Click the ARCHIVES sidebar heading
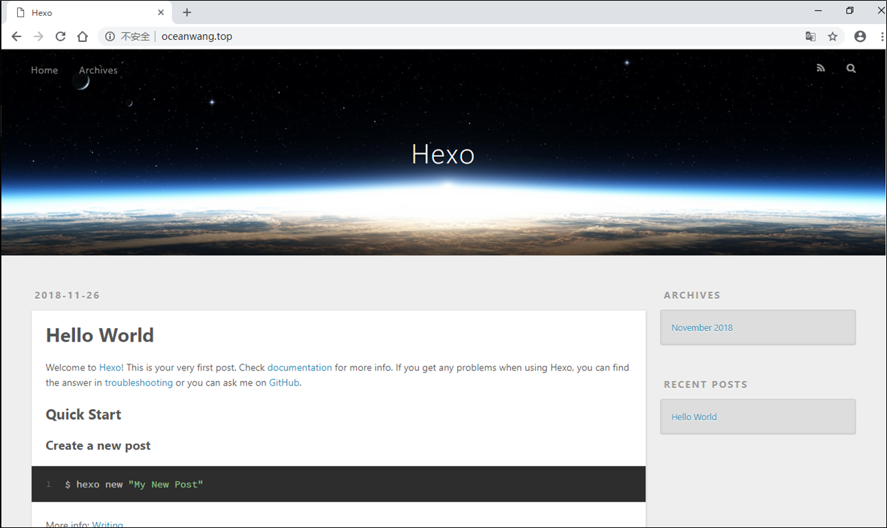Viewport: 887px width, 528px height. 692,295
